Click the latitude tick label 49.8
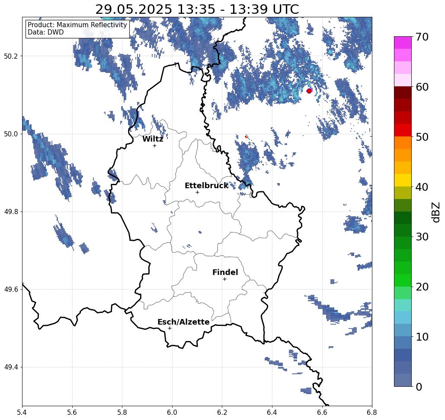 coord(11,212)
